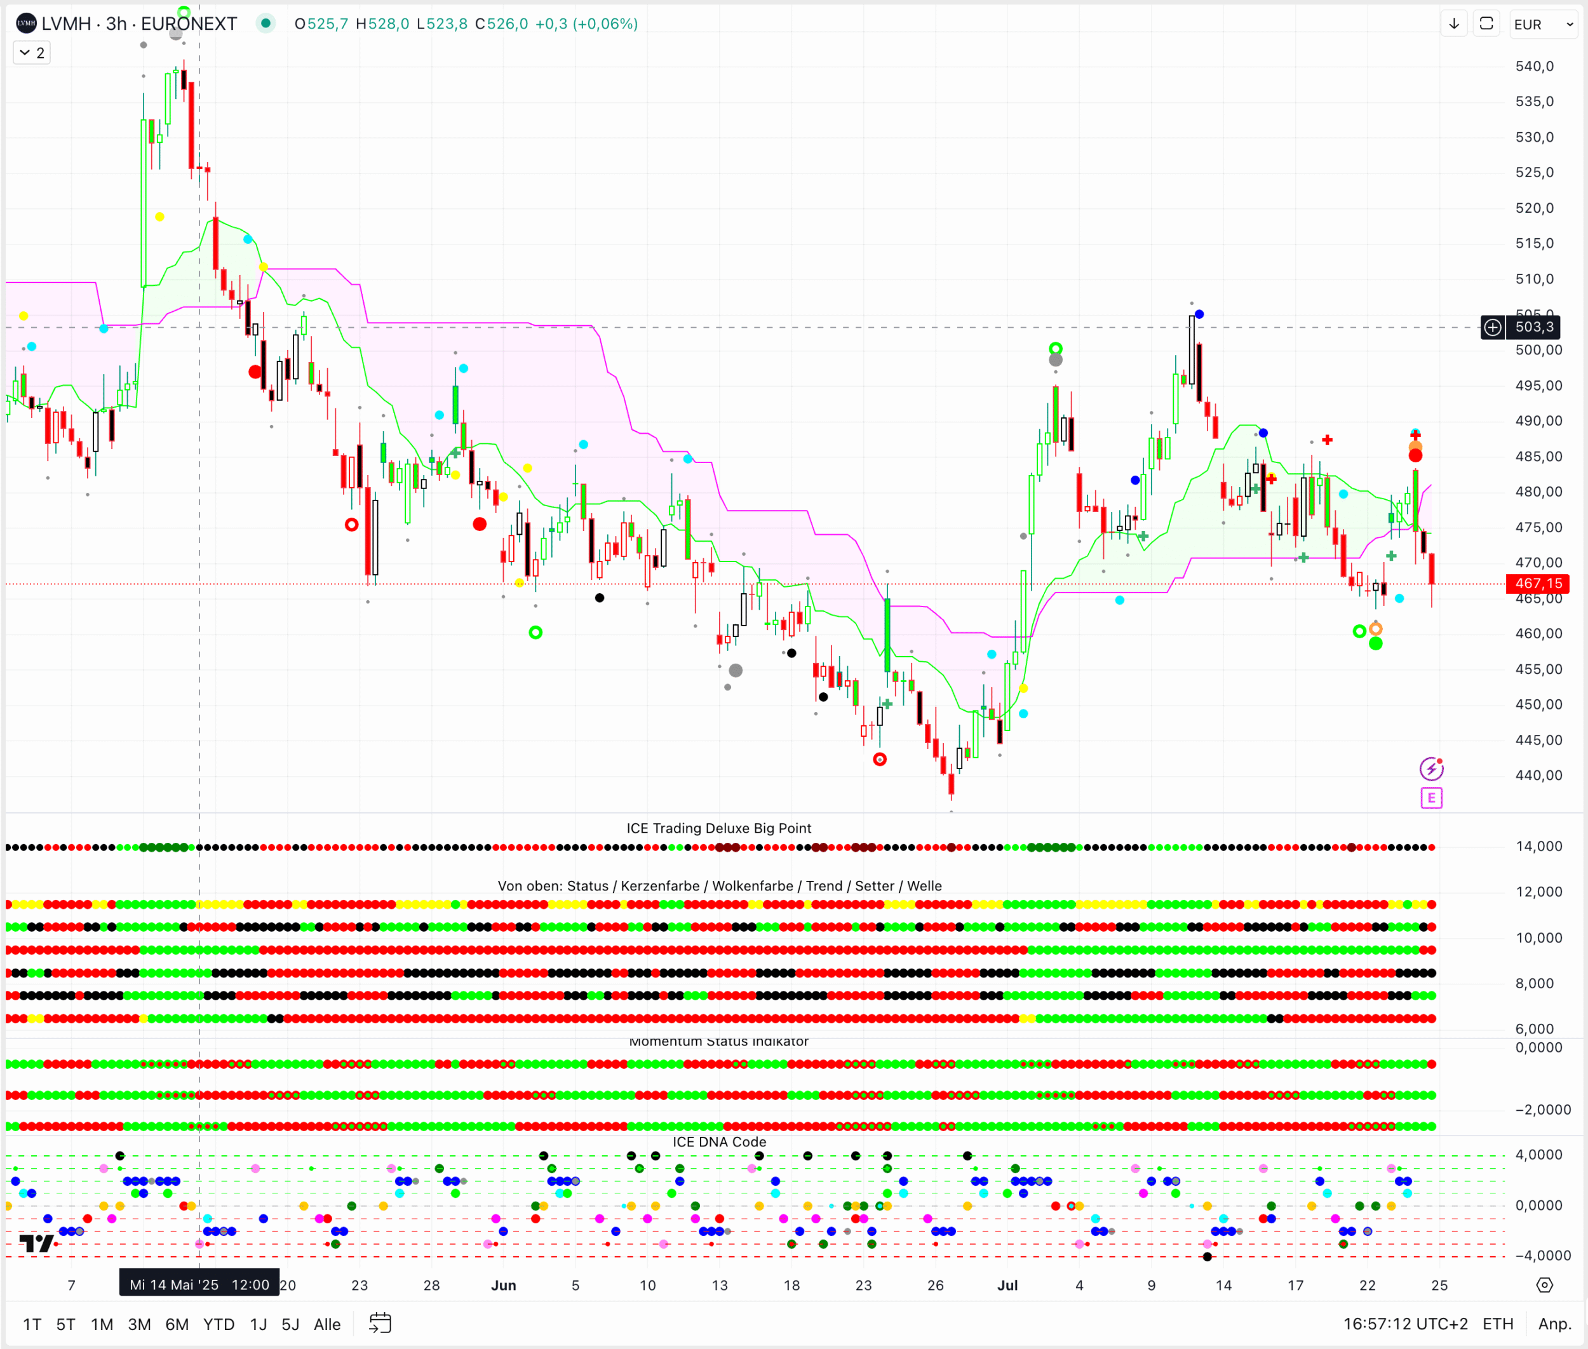Viewport: 1588px width, 1349px height.
Task: Open the 16:57:12 UTC+2 timezone menu
Action: coord(1405,1324)
